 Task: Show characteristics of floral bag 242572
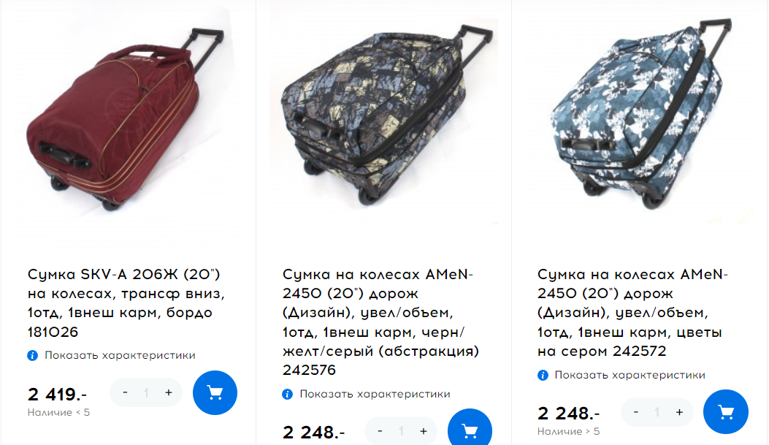tap(630, 375)
